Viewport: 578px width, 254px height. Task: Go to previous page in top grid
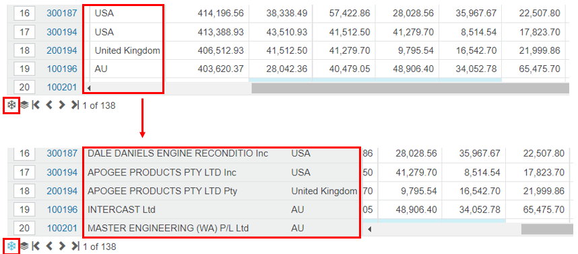[x=49, y=105]
